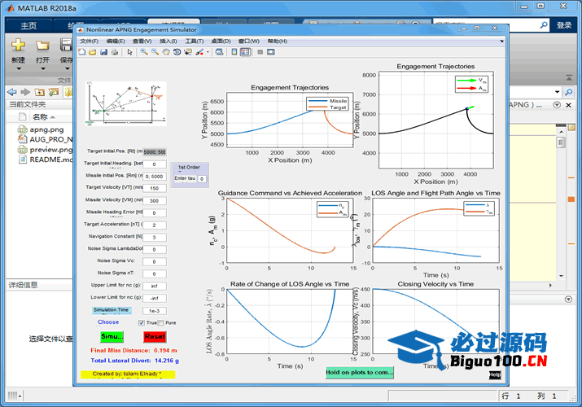Click the Edit Plot arrow pointer icon

coord(130,52)
